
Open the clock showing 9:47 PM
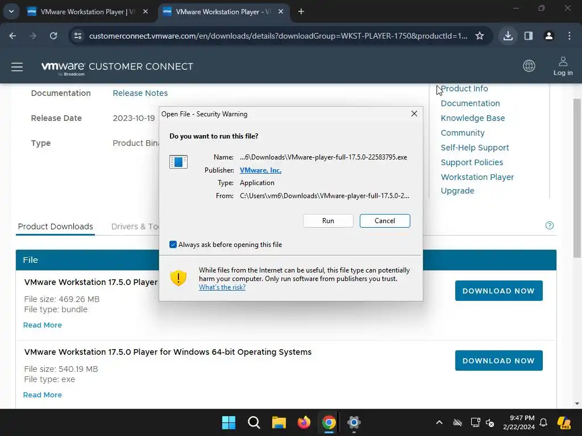coord(519,422)
